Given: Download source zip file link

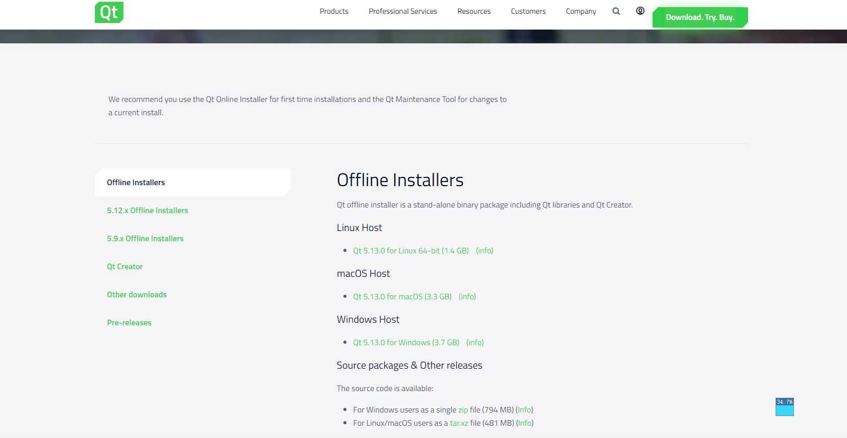Looking at the screenshot, I should tap(463, 410).
